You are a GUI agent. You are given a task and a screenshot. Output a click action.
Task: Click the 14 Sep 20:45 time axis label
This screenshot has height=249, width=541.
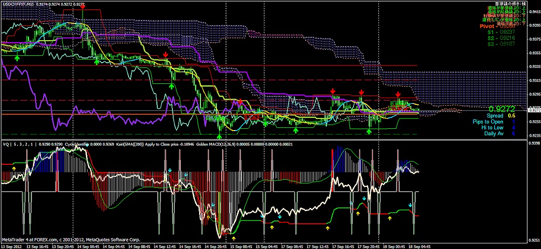point(216,246)
